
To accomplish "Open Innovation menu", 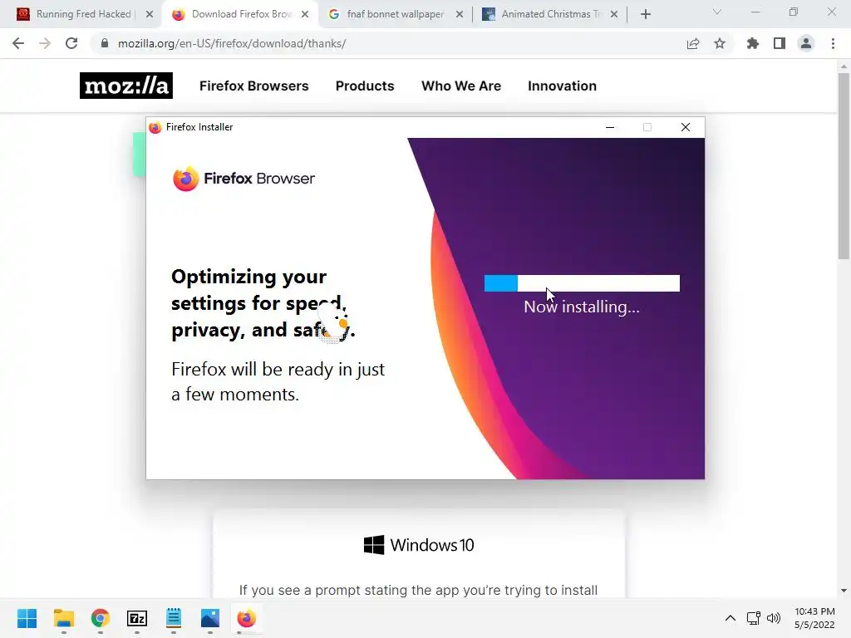I will (x=563, y=86).
